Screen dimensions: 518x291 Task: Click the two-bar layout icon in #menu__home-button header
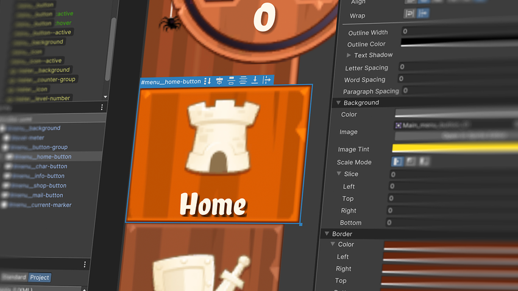click(231, 80)
